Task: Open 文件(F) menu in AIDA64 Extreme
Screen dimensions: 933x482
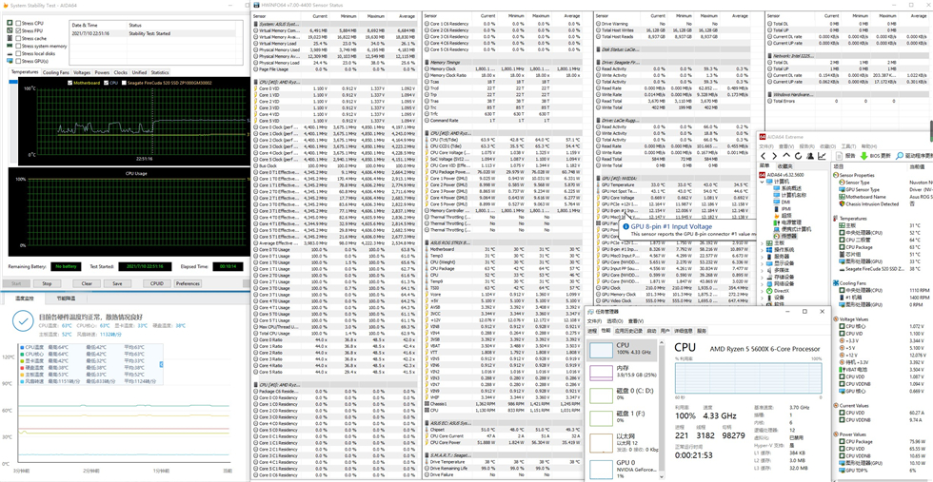Action: [x=765, y=146]
